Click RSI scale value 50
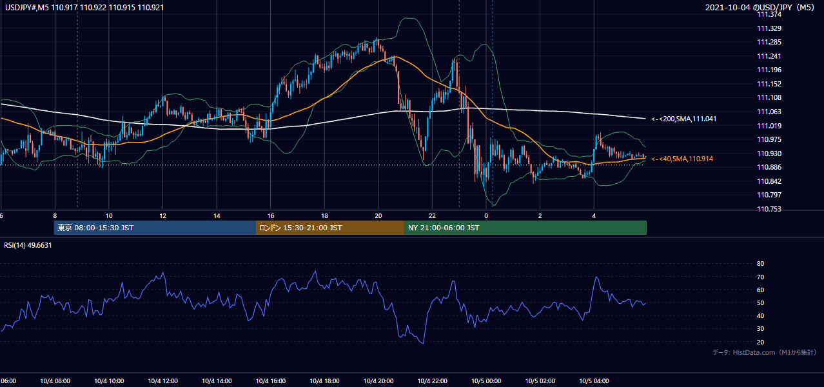 point(761,303)
